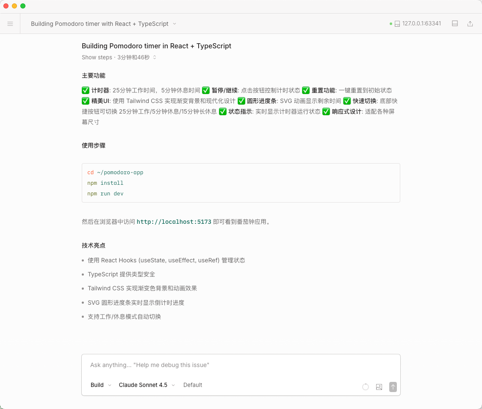
Task: Attach an image using the picture icon
Action: pyautogui.click(x=379, y=387)
